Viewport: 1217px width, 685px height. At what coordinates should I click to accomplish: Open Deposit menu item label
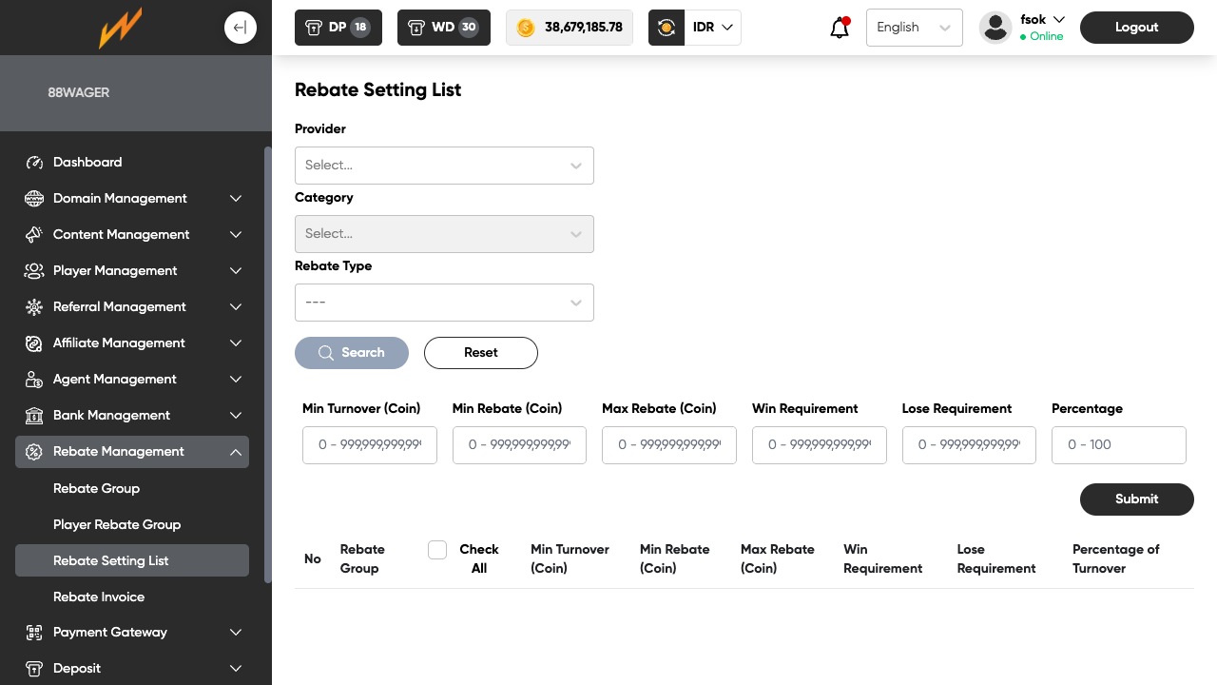coord(77,669)
